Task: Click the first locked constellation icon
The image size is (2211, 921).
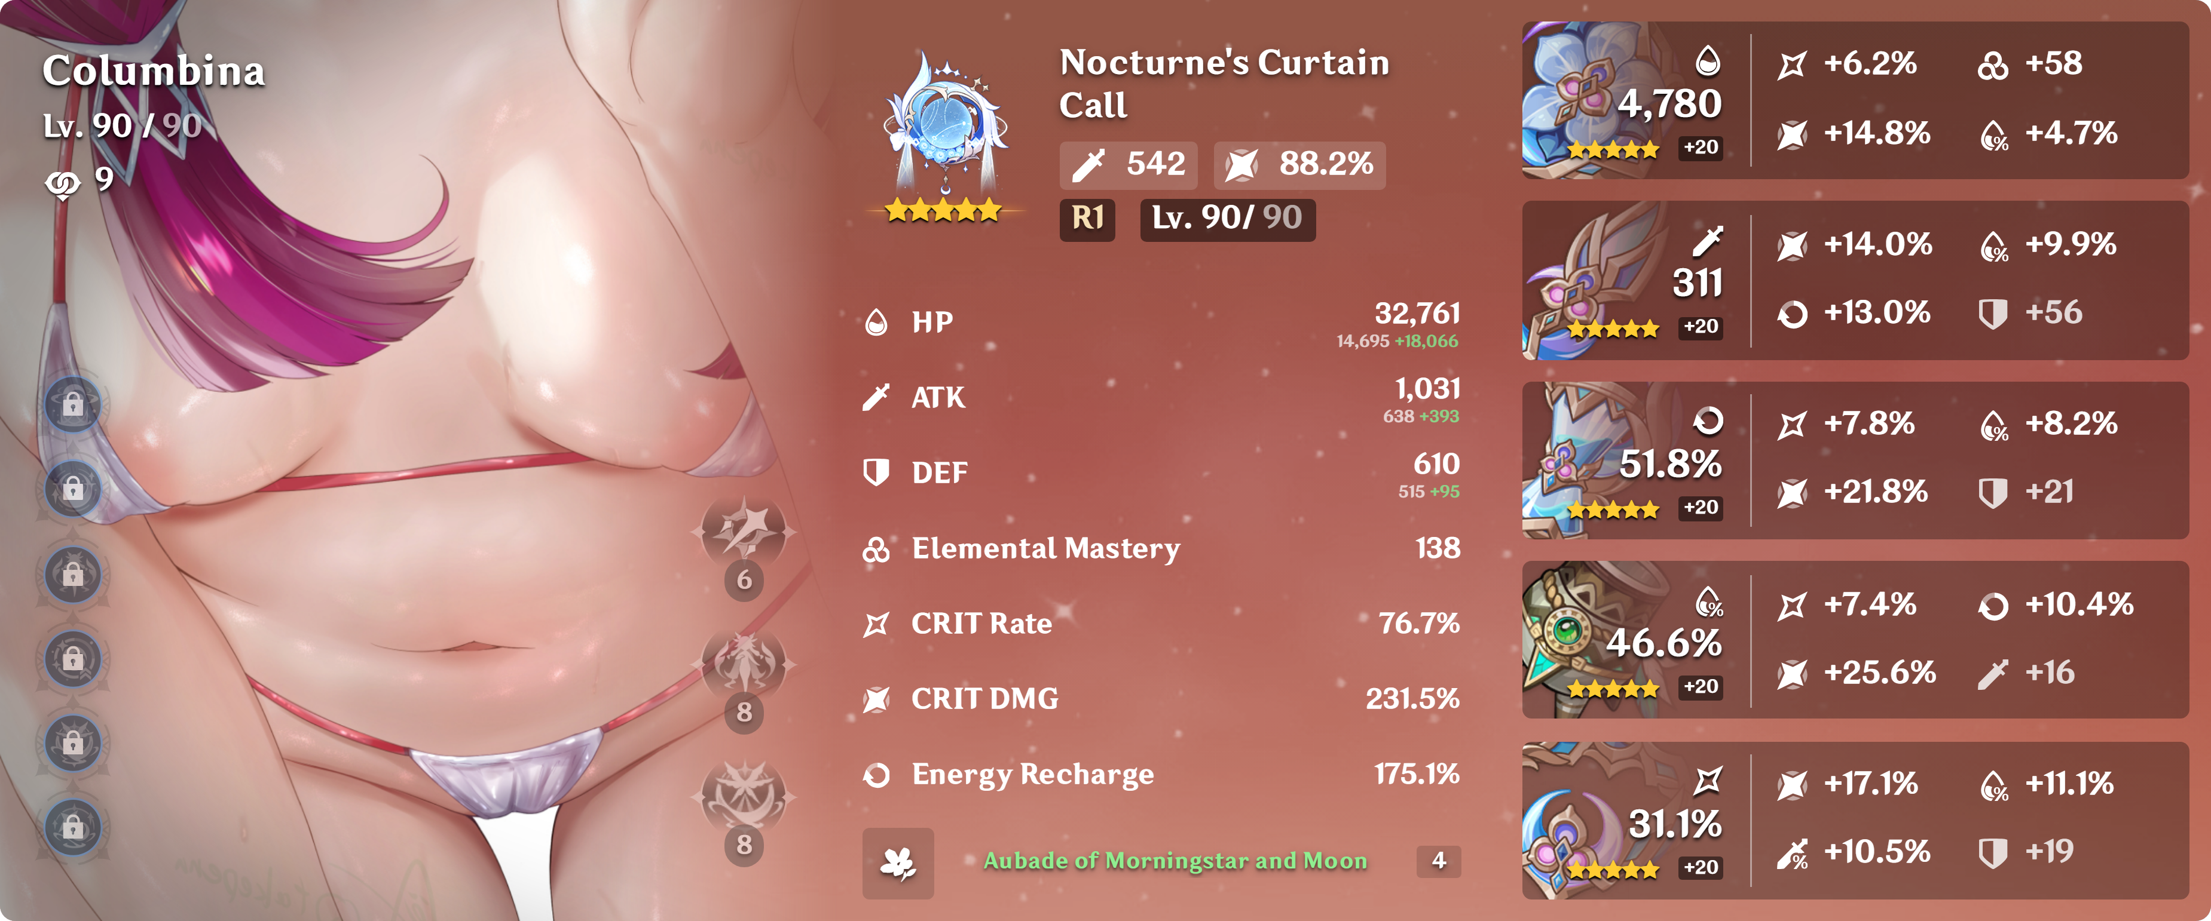Action: pyautogui.click(x=73, y=404)
